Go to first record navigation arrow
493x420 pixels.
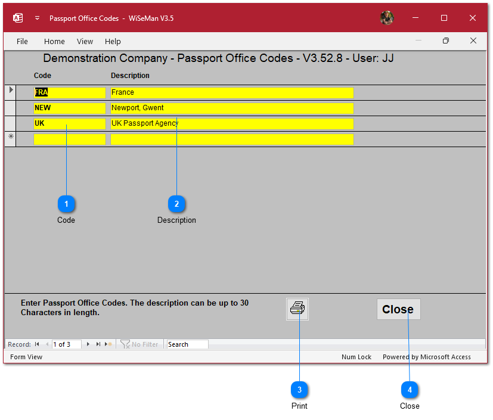pyautogui.click(x=37, y=344)
